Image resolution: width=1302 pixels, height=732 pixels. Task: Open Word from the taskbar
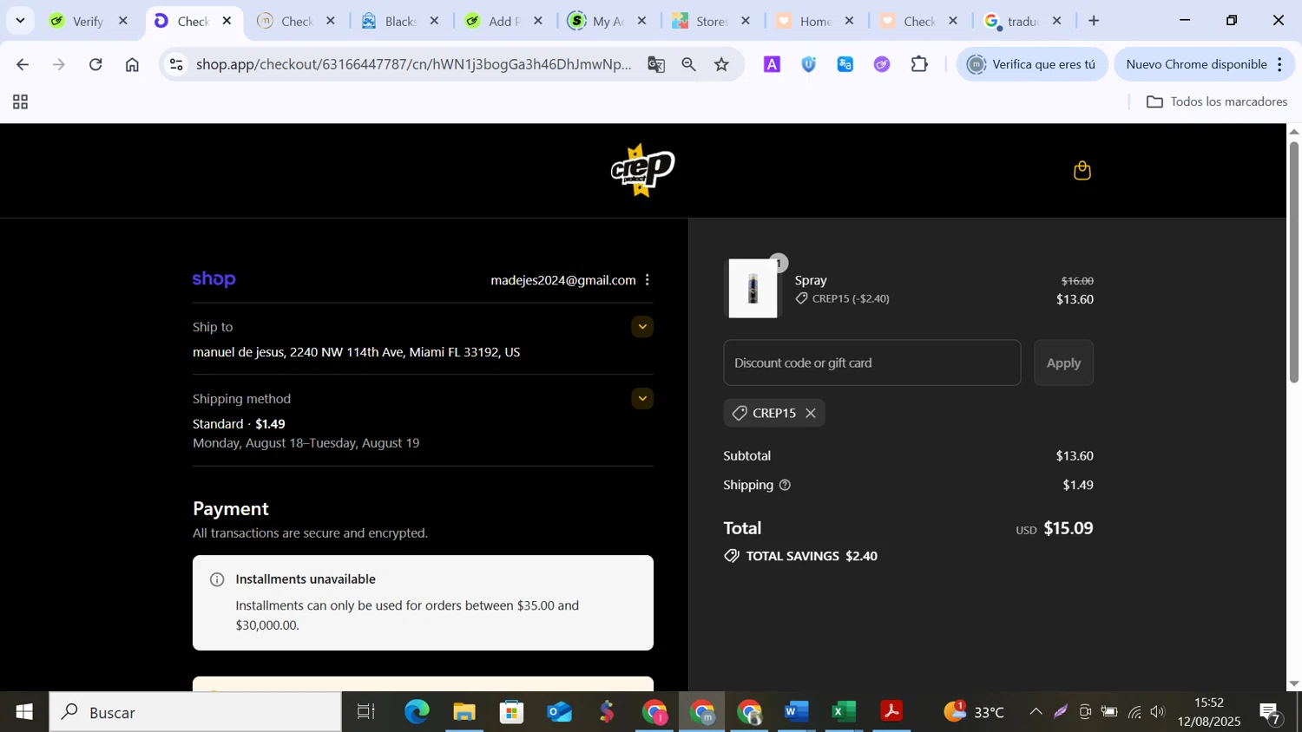point(796,712)
